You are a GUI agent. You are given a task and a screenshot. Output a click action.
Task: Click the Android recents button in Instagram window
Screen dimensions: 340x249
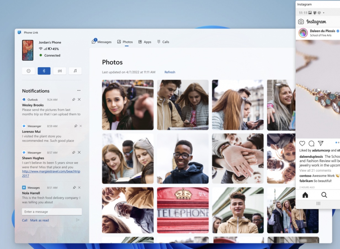(x=318, y=204)
